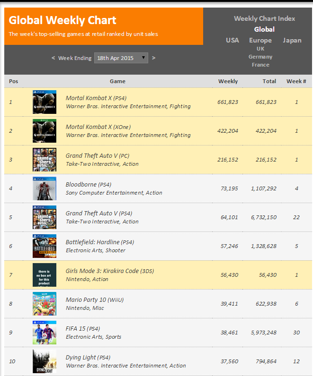Switch to Japan weekly chart
Viewport: 313px width, 376px height.
(x=292, y=40)
